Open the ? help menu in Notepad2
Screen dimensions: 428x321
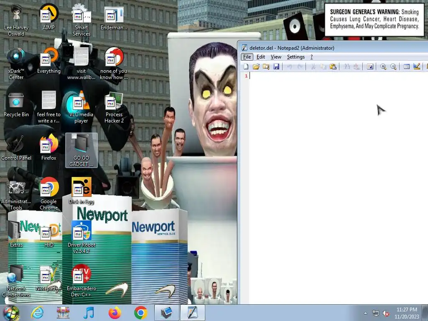[x=311, y=57]
